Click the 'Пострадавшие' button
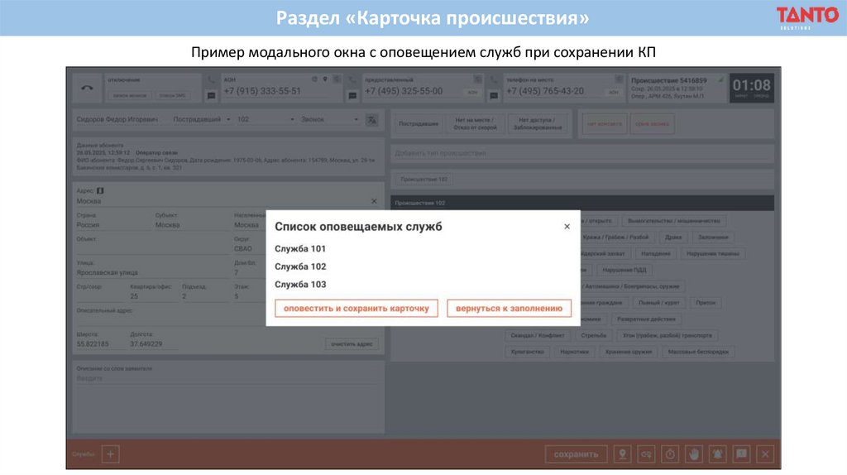Image resolution: width=847 pixels, height=475 pixels. click(418, 124)
